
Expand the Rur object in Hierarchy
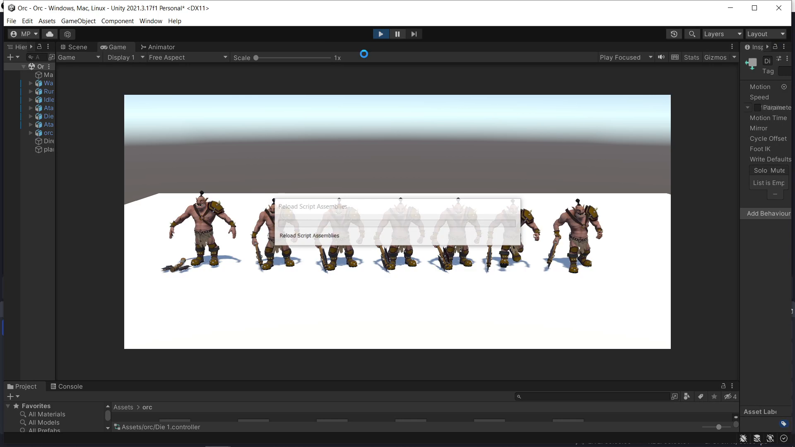tap(31, 91)
